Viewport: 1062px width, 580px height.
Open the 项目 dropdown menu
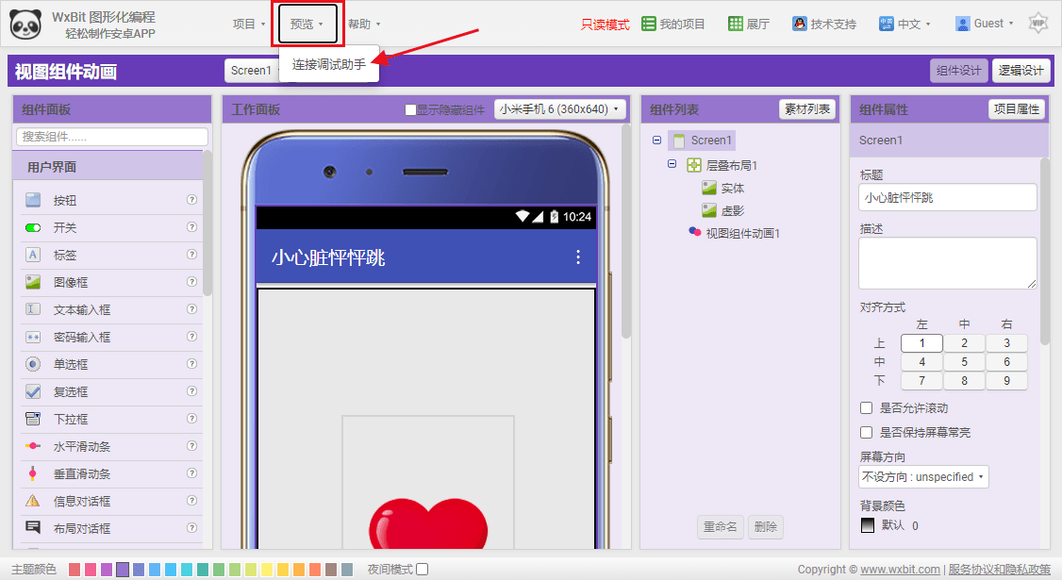249,25
